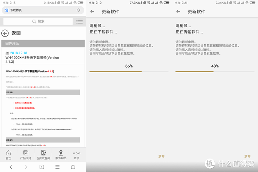The height and width of the screenshot is (172, 258).
Task: Tap the battery icon in the 12:15 status bar
Action: click(x=80, y=3)
